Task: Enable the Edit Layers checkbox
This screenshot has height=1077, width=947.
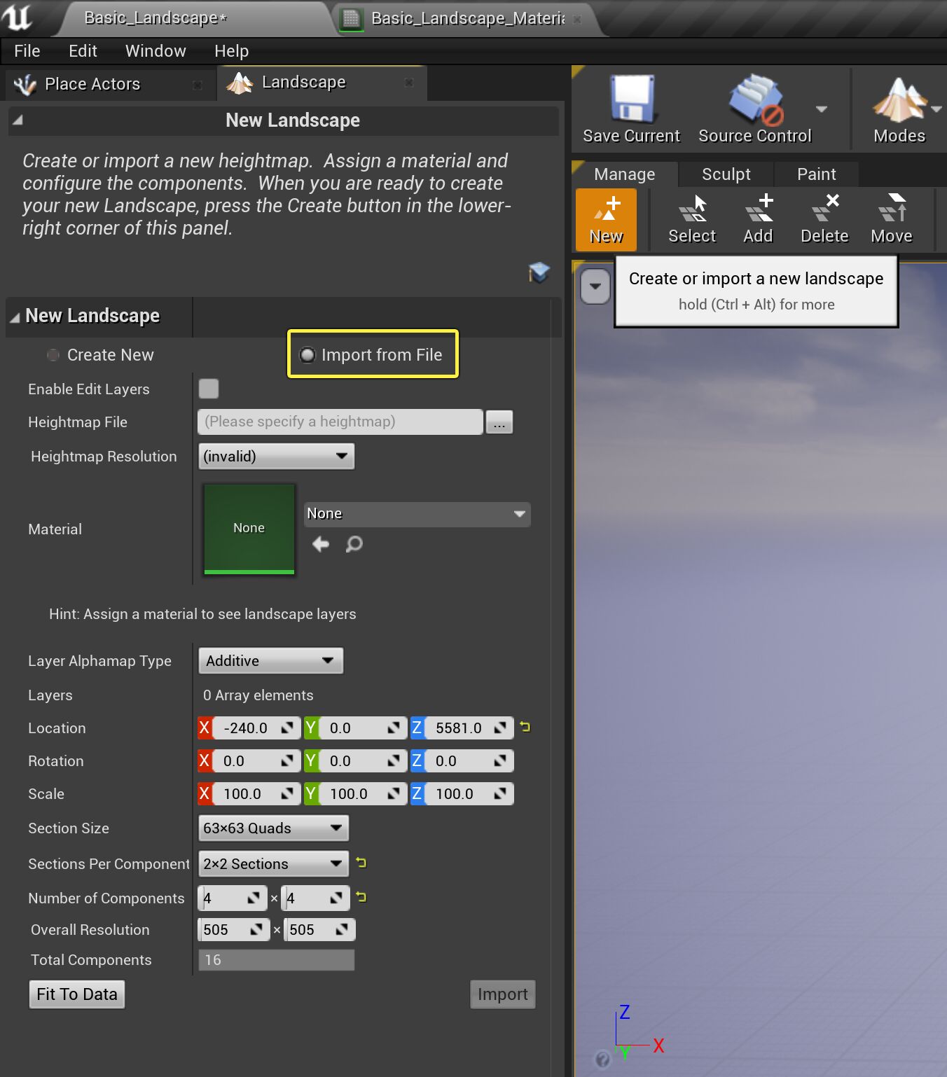Action: (209, 389)
